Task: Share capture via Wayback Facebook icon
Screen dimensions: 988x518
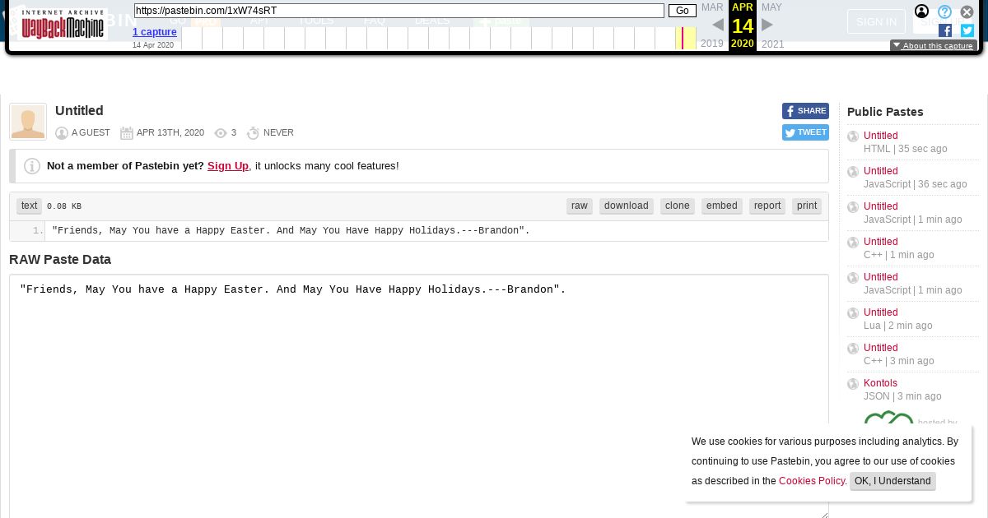Action: (x=945, y=30)
